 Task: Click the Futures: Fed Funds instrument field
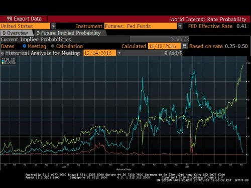(x=141, y=26)
